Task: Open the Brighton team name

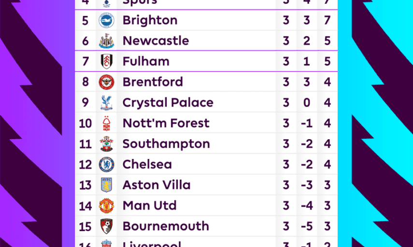Action: pos(150,20)
